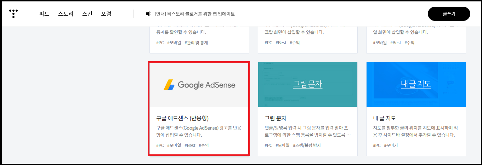Select the 내 글 지도 card title
Image resolution: width=482 pixels, height=165 pixels.
click(384, 118)
